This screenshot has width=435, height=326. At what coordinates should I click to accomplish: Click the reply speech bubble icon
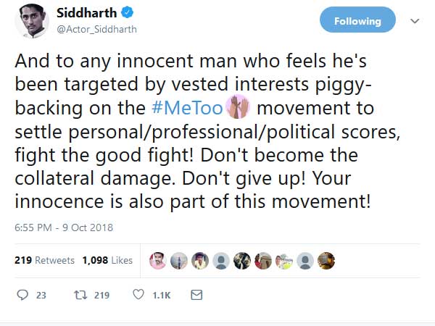coord(22,296)
